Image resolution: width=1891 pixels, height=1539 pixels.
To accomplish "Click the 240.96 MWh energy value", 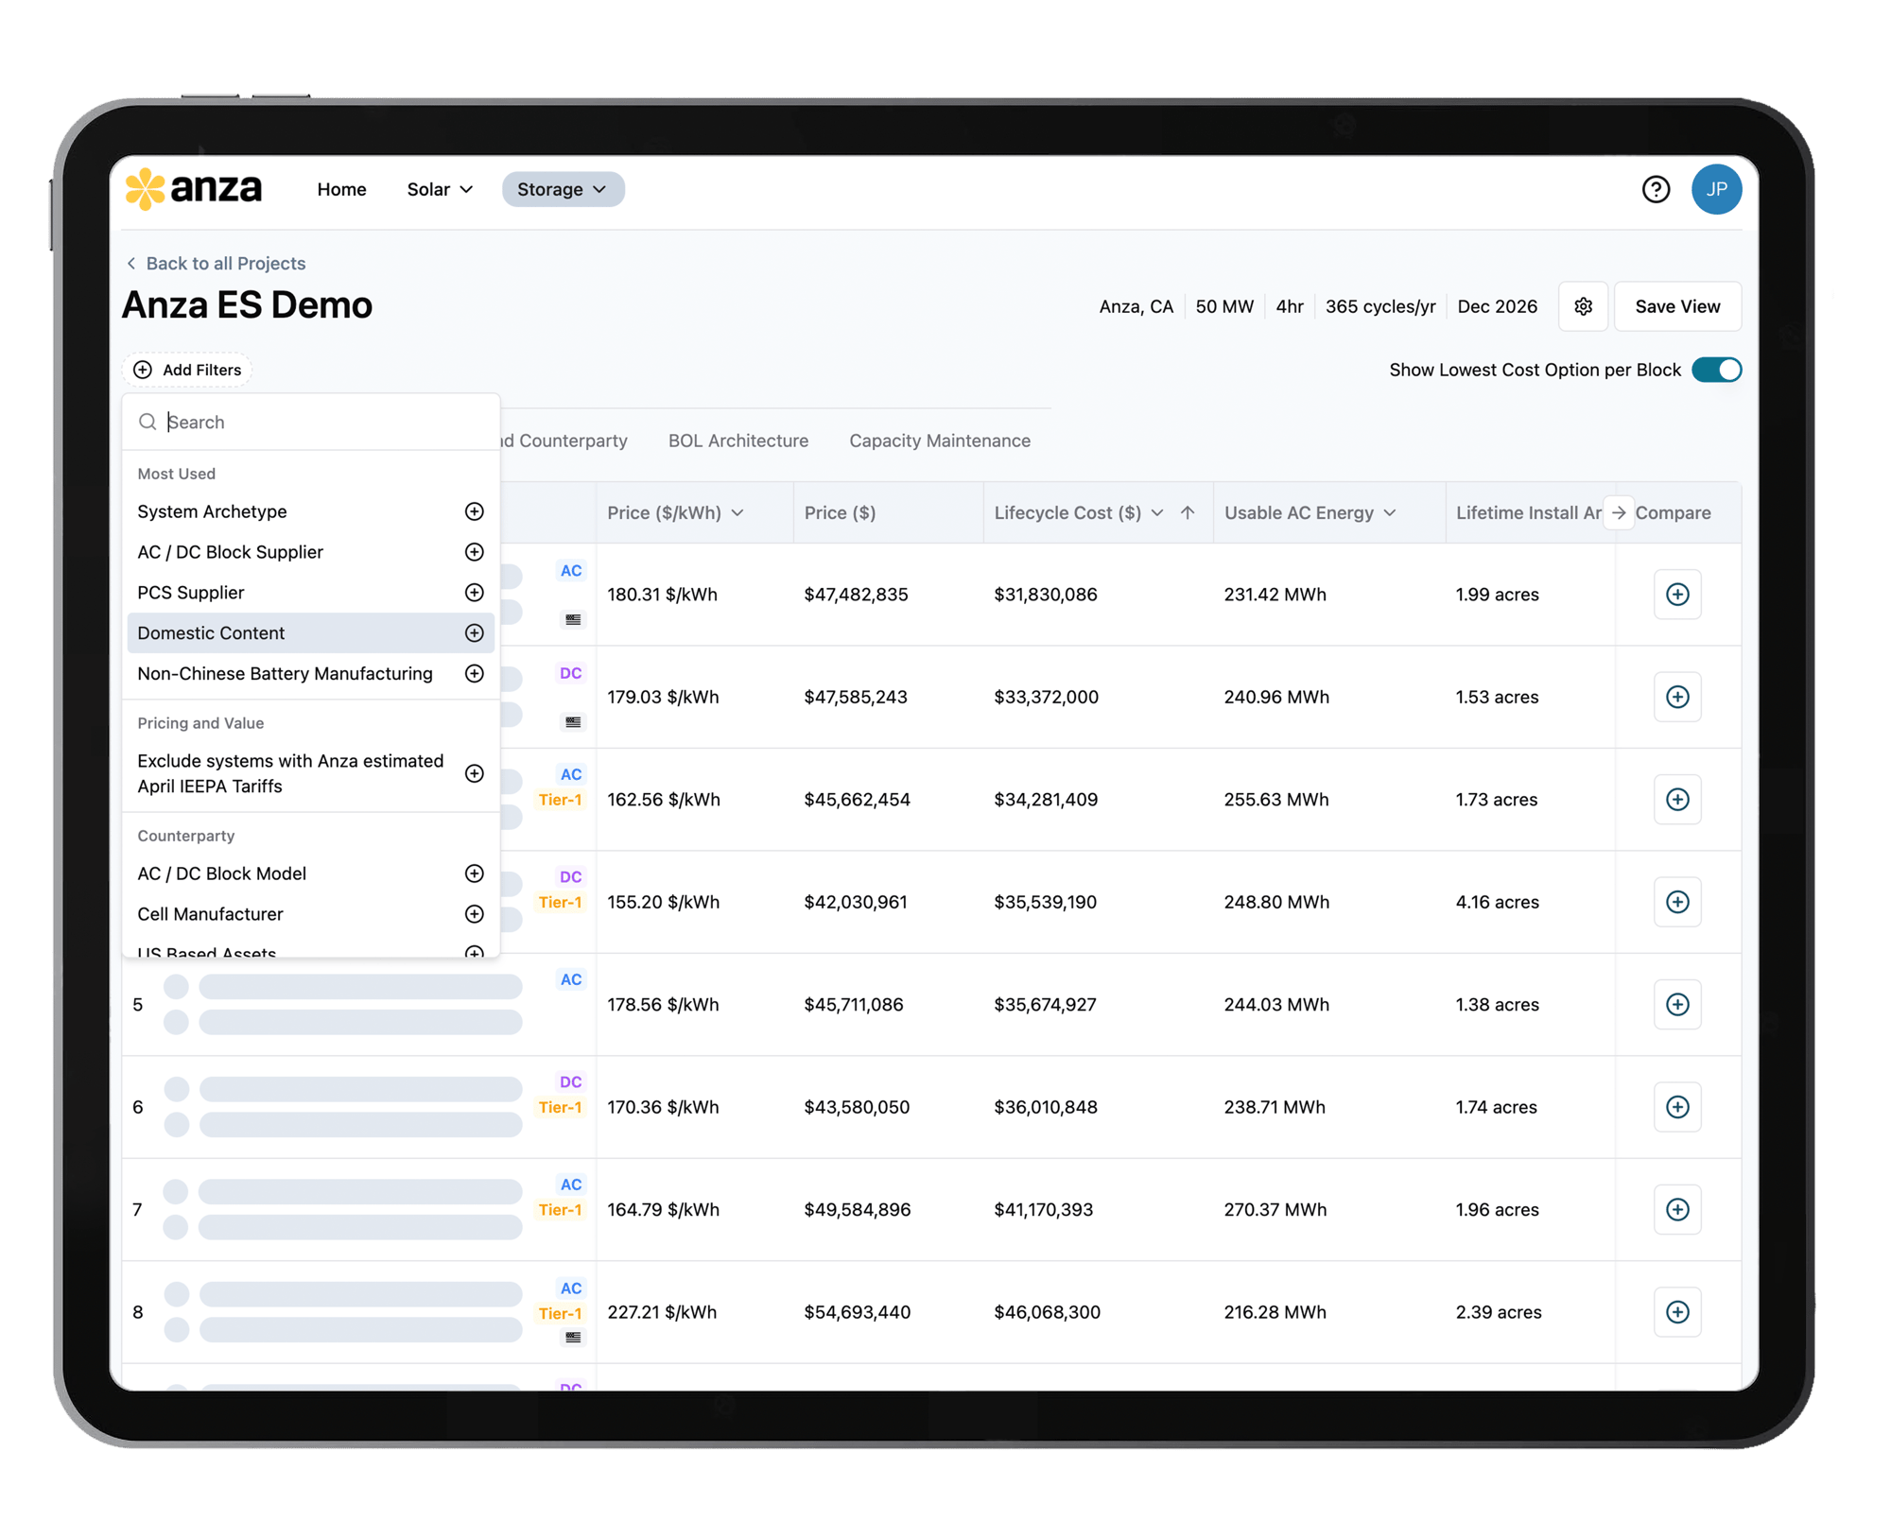I will [1276, 697].
